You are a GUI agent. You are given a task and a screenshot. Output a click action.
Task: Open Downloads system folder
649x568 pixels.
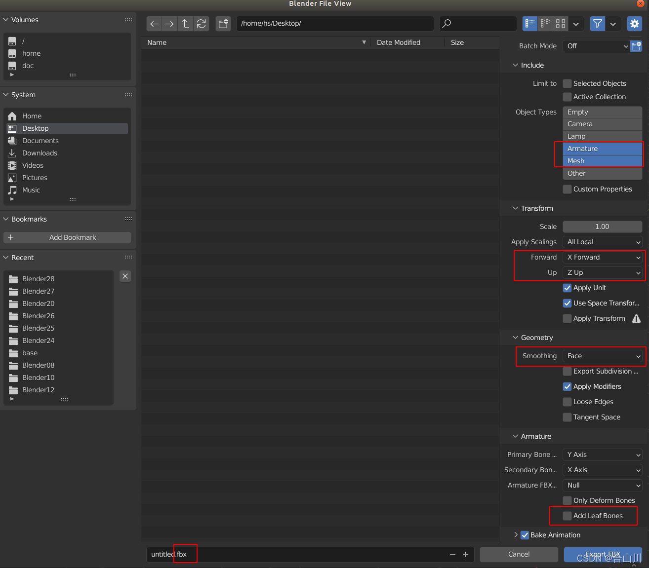click(x=67, y=153)
